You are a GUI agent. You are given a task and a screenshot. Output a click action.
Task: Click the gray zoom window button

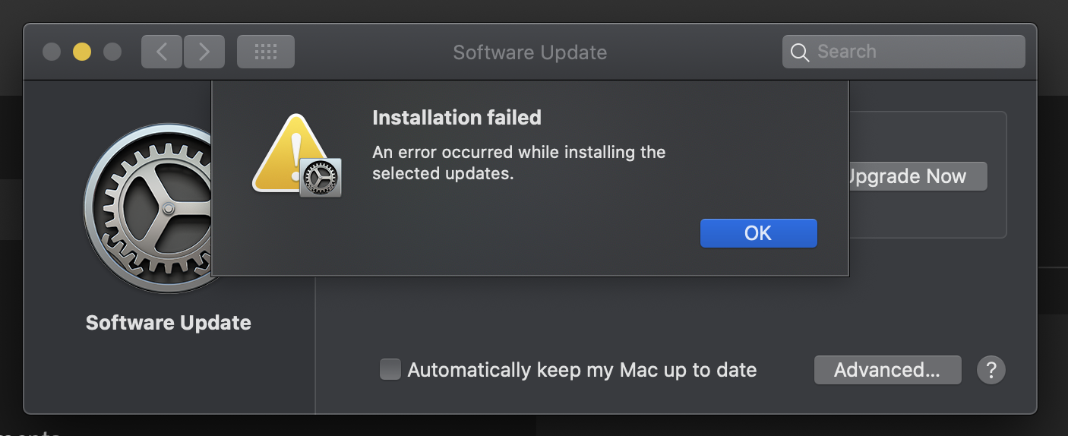(112, 52)
